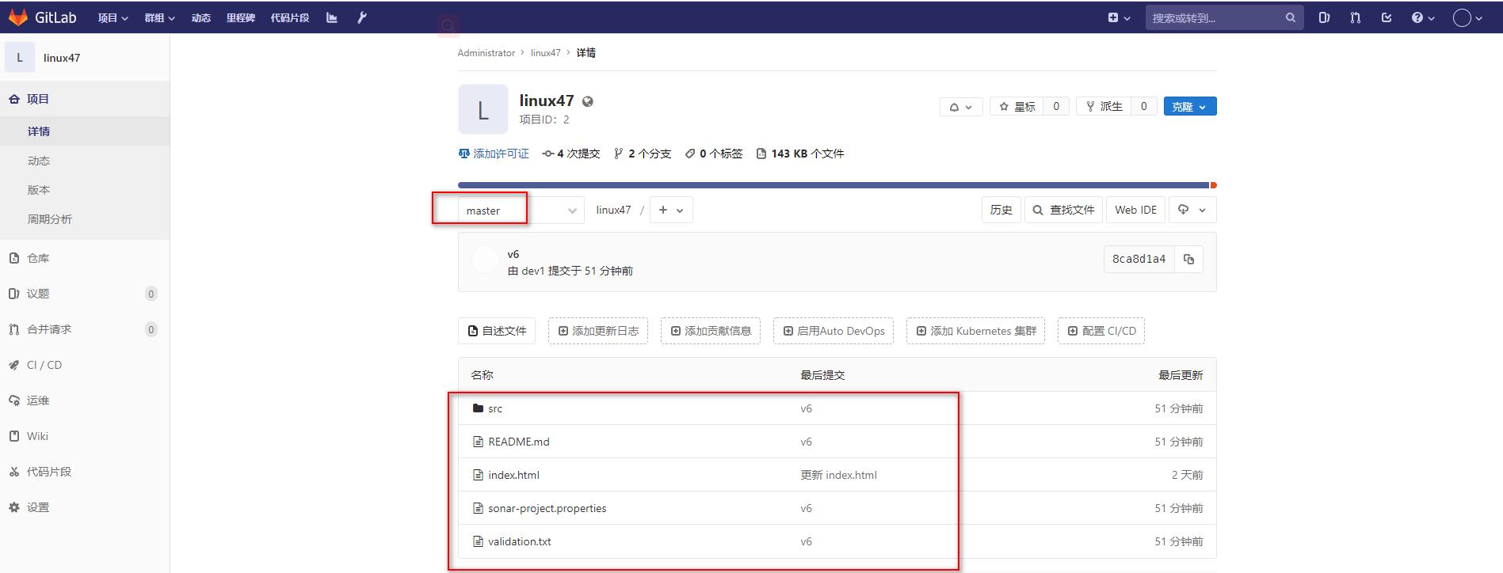Click 添加更新日志 button
Image resolution: width=1503 pixels, height=573 pixels.
coord(598,331)
